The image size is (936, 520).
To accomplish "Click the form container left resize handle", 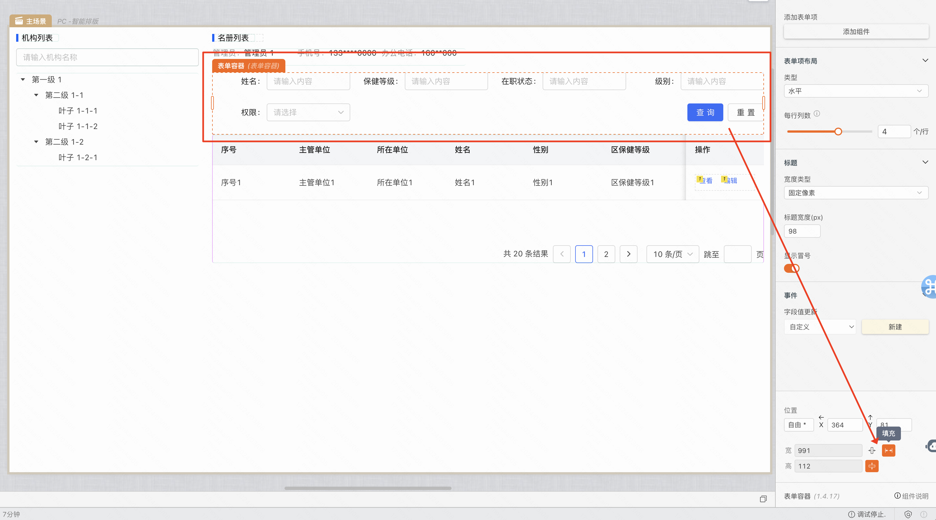I will [212, 103].
